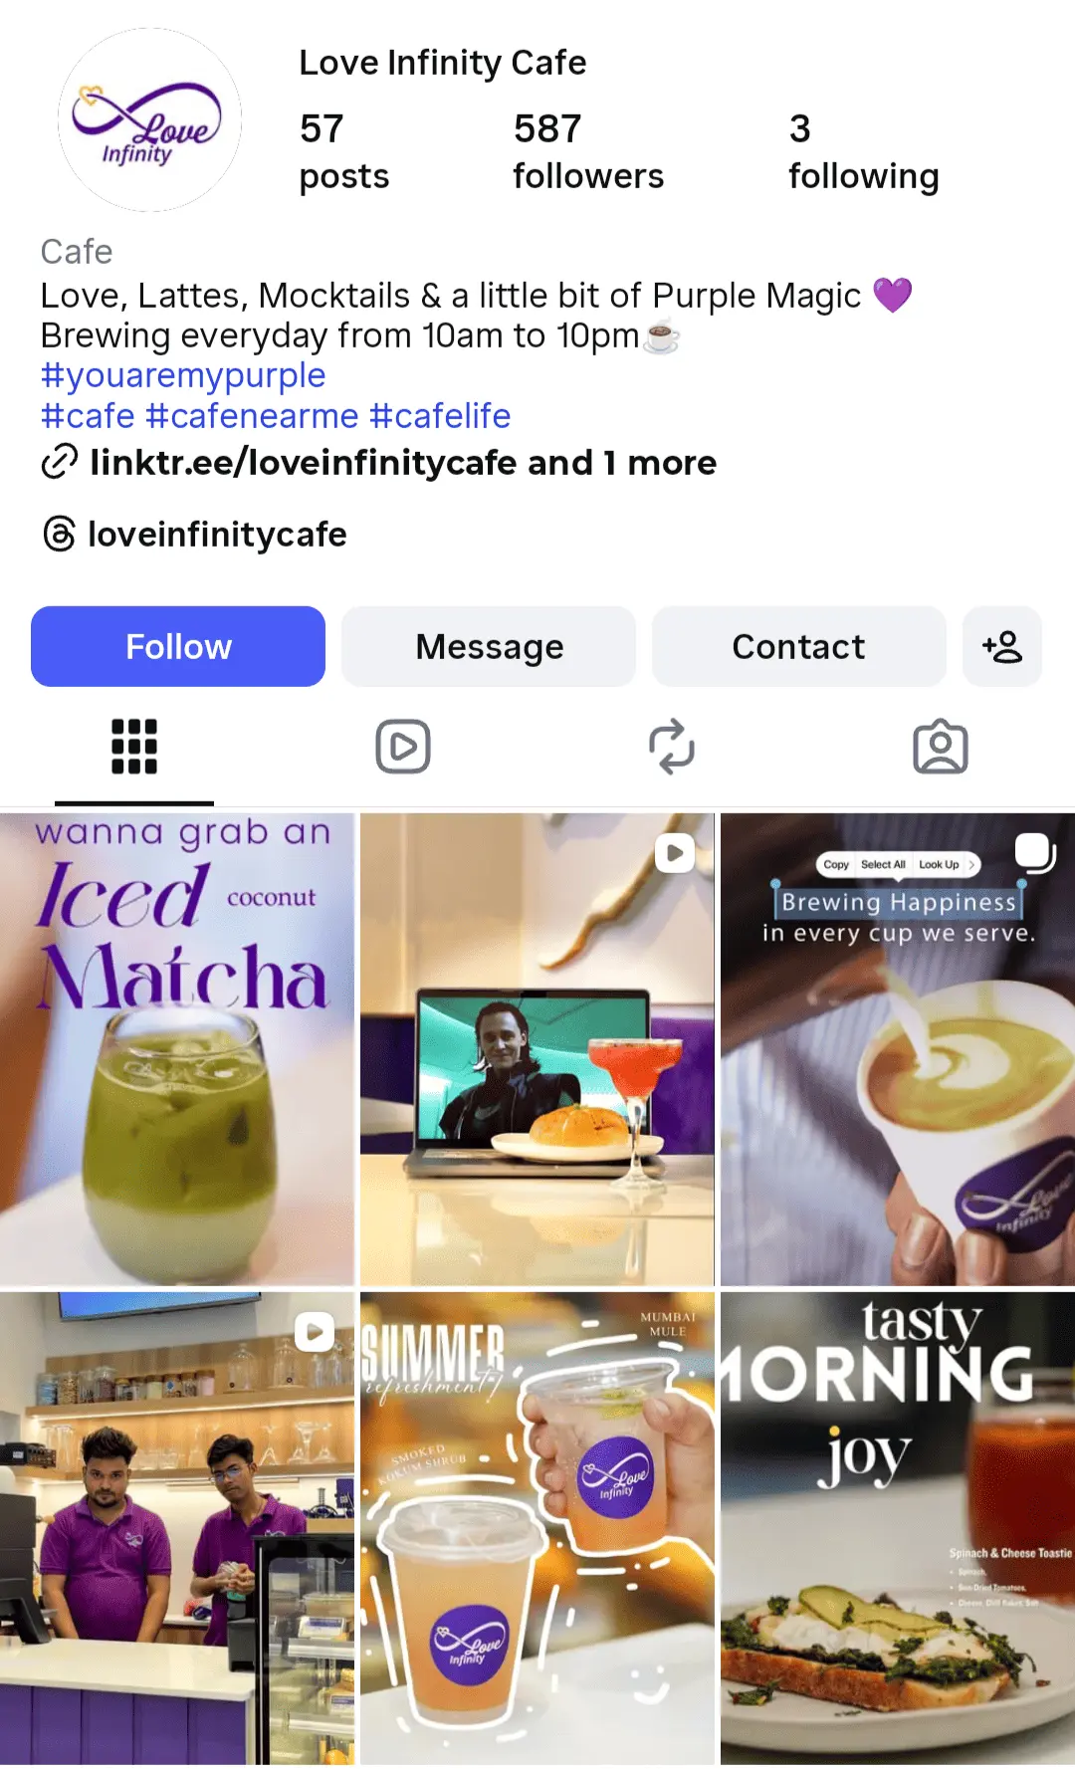Tap the add suggested people icon
Image resolution: width=1075 pixels, height=1769 pixels.
1002,646
